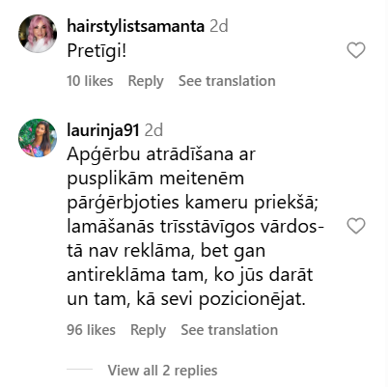Click the 2d timestamp next to laurinja91
This screenshot has width=388, height=387.
153,130
